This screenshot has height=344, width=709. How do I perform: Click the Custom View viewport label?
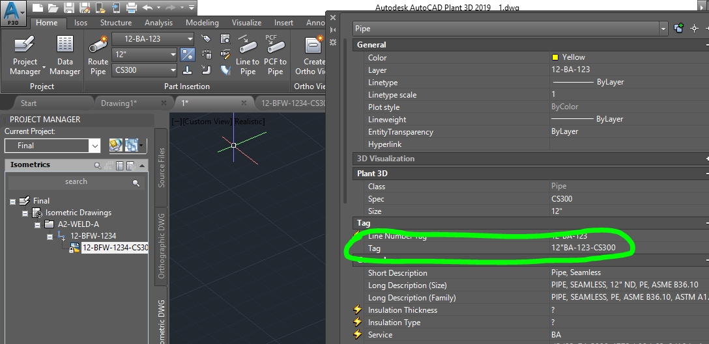point(207,122)
